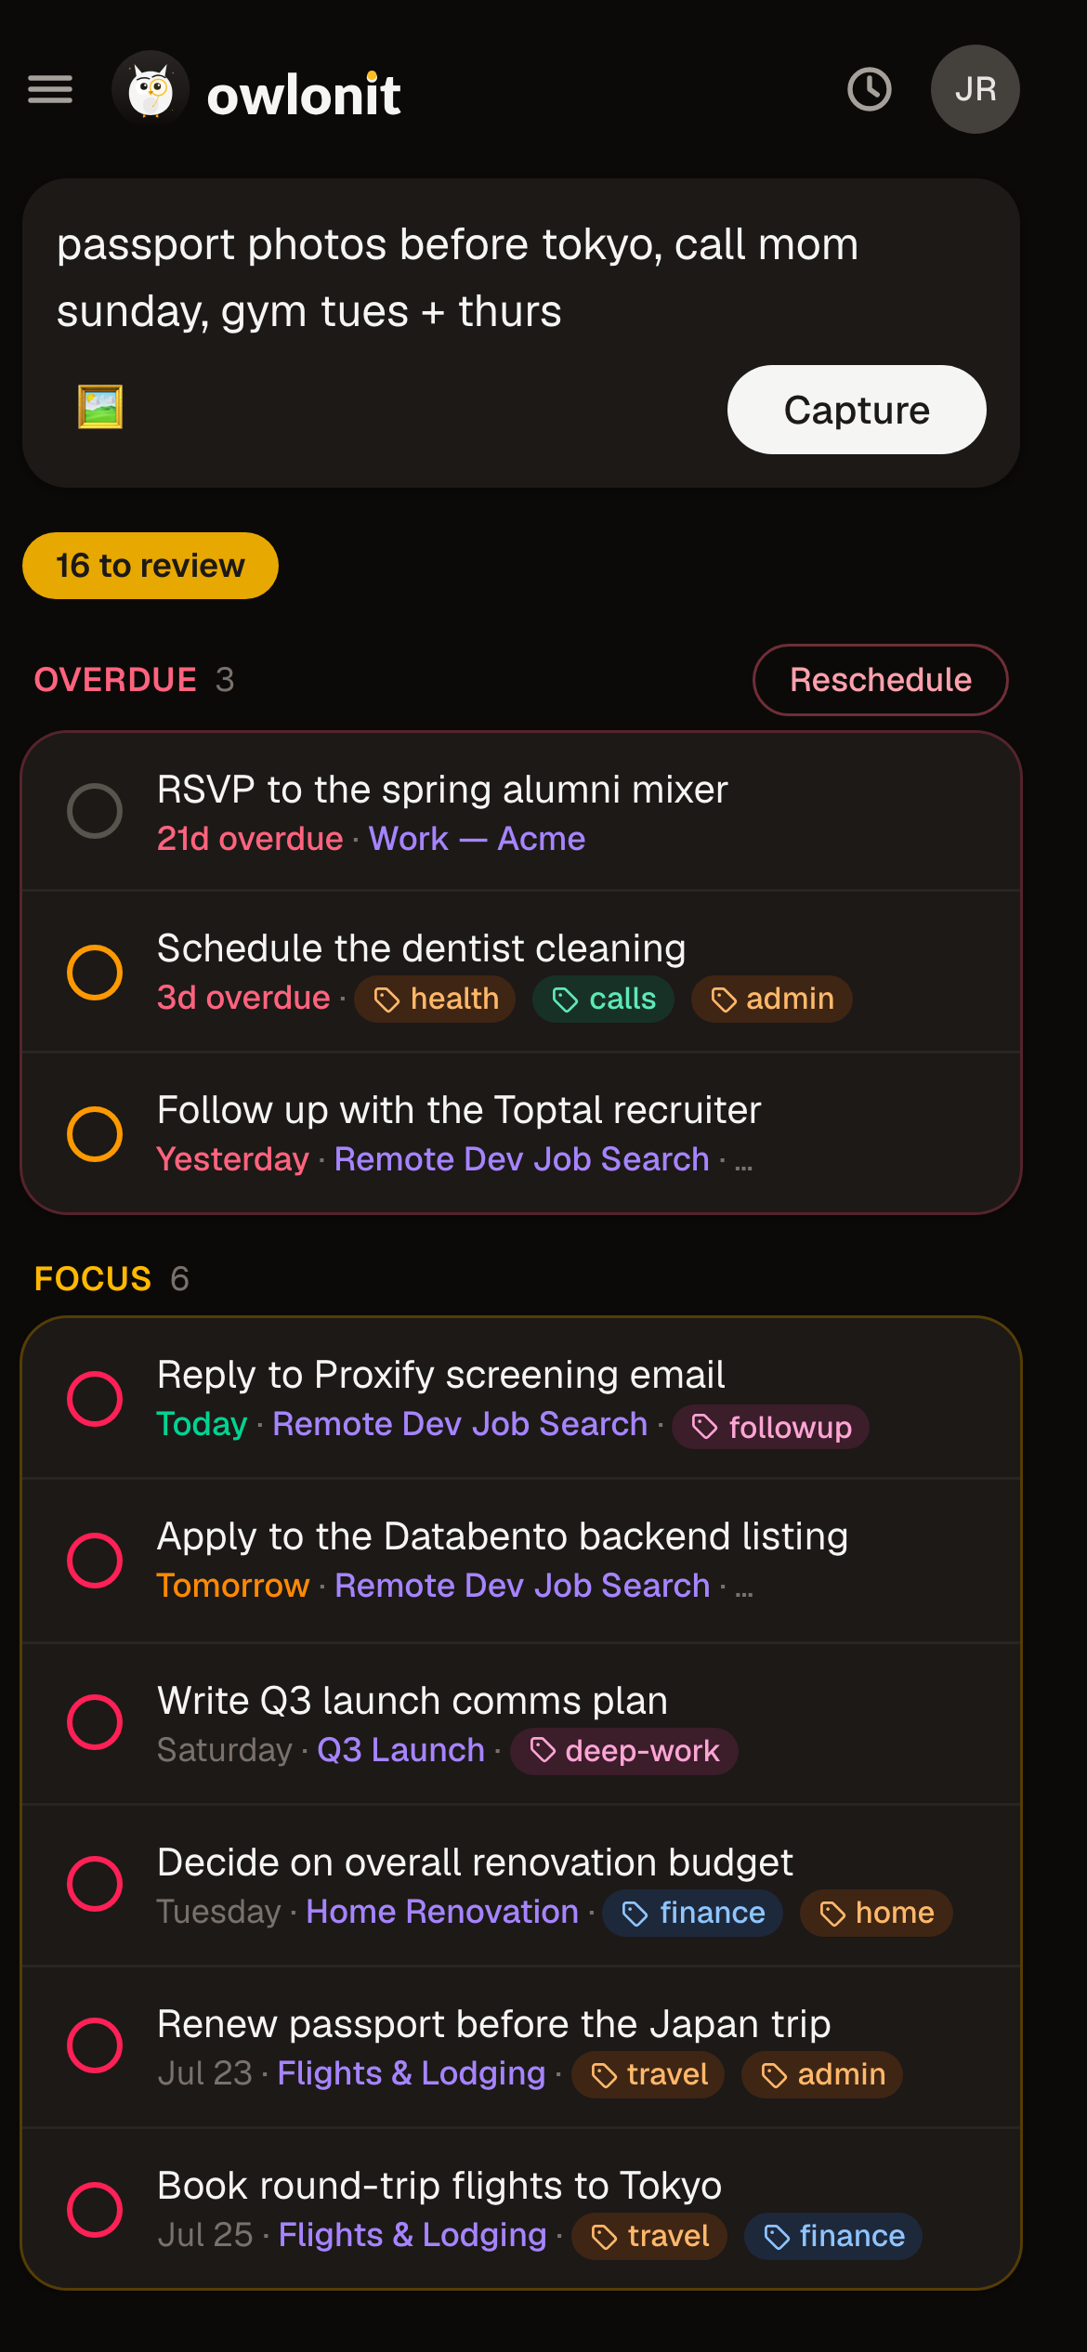
Task: Attach an image using the picture icon
Action: (100, 407)
